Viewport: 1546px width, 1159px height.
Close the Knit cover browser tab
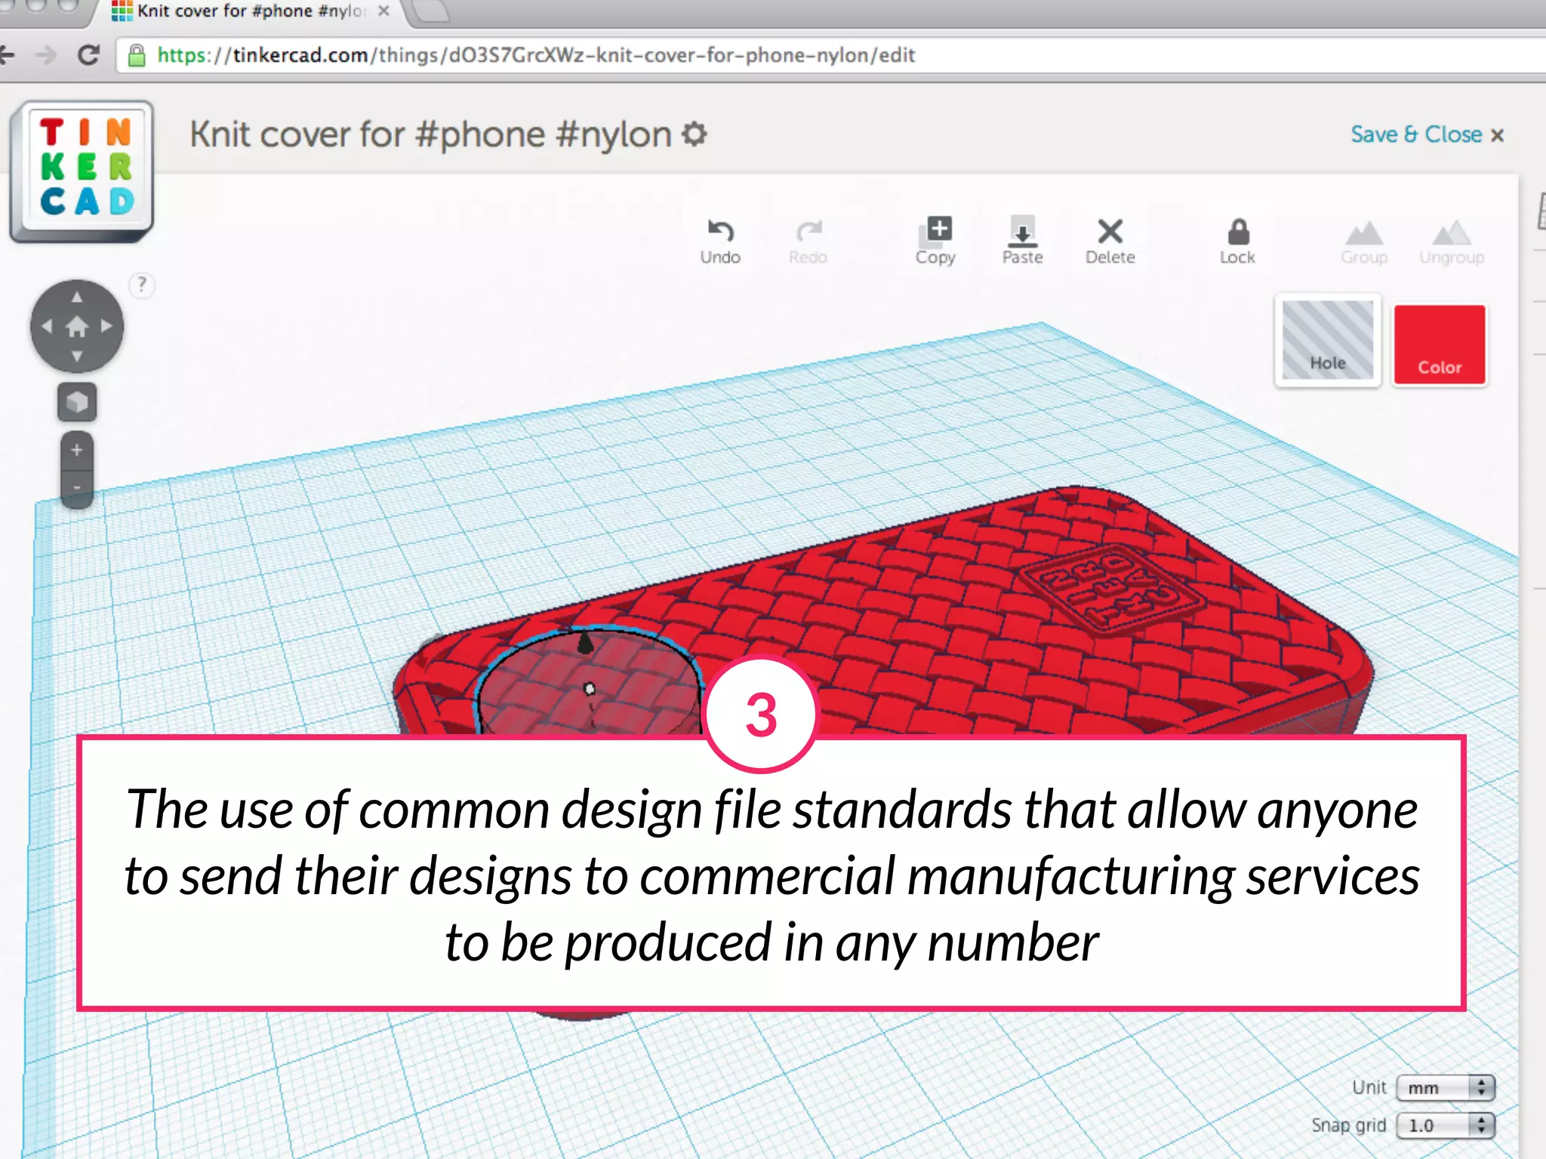(383, 11)
